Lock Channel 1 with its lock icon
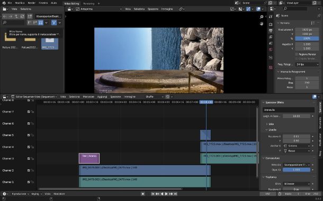The height and width of the screenshot is (201, 323). pos(32,182)
